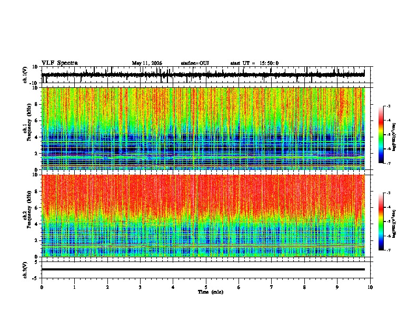Click the ch.1 spectrogram color bar
Image resolution: width=417 pixels, height=322 pixels.
[x=381, y=135]
